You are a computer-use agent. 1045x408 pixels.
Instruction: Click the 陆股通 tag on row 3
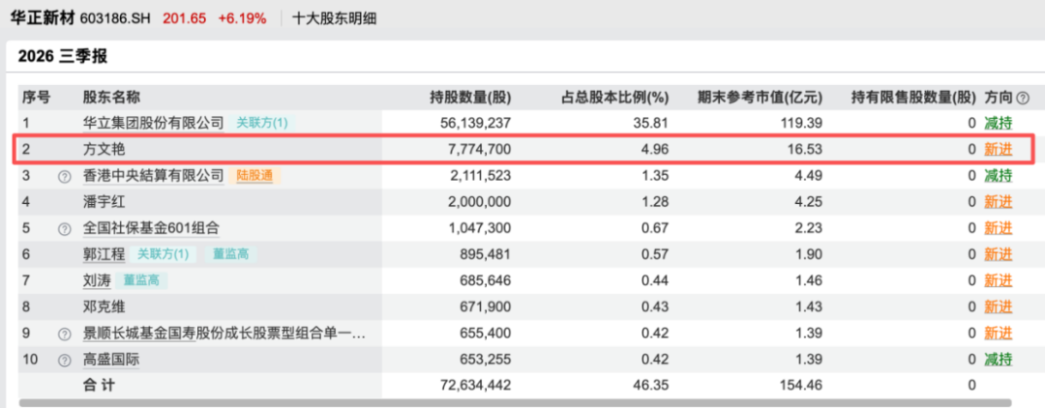[x=255, y=176]
